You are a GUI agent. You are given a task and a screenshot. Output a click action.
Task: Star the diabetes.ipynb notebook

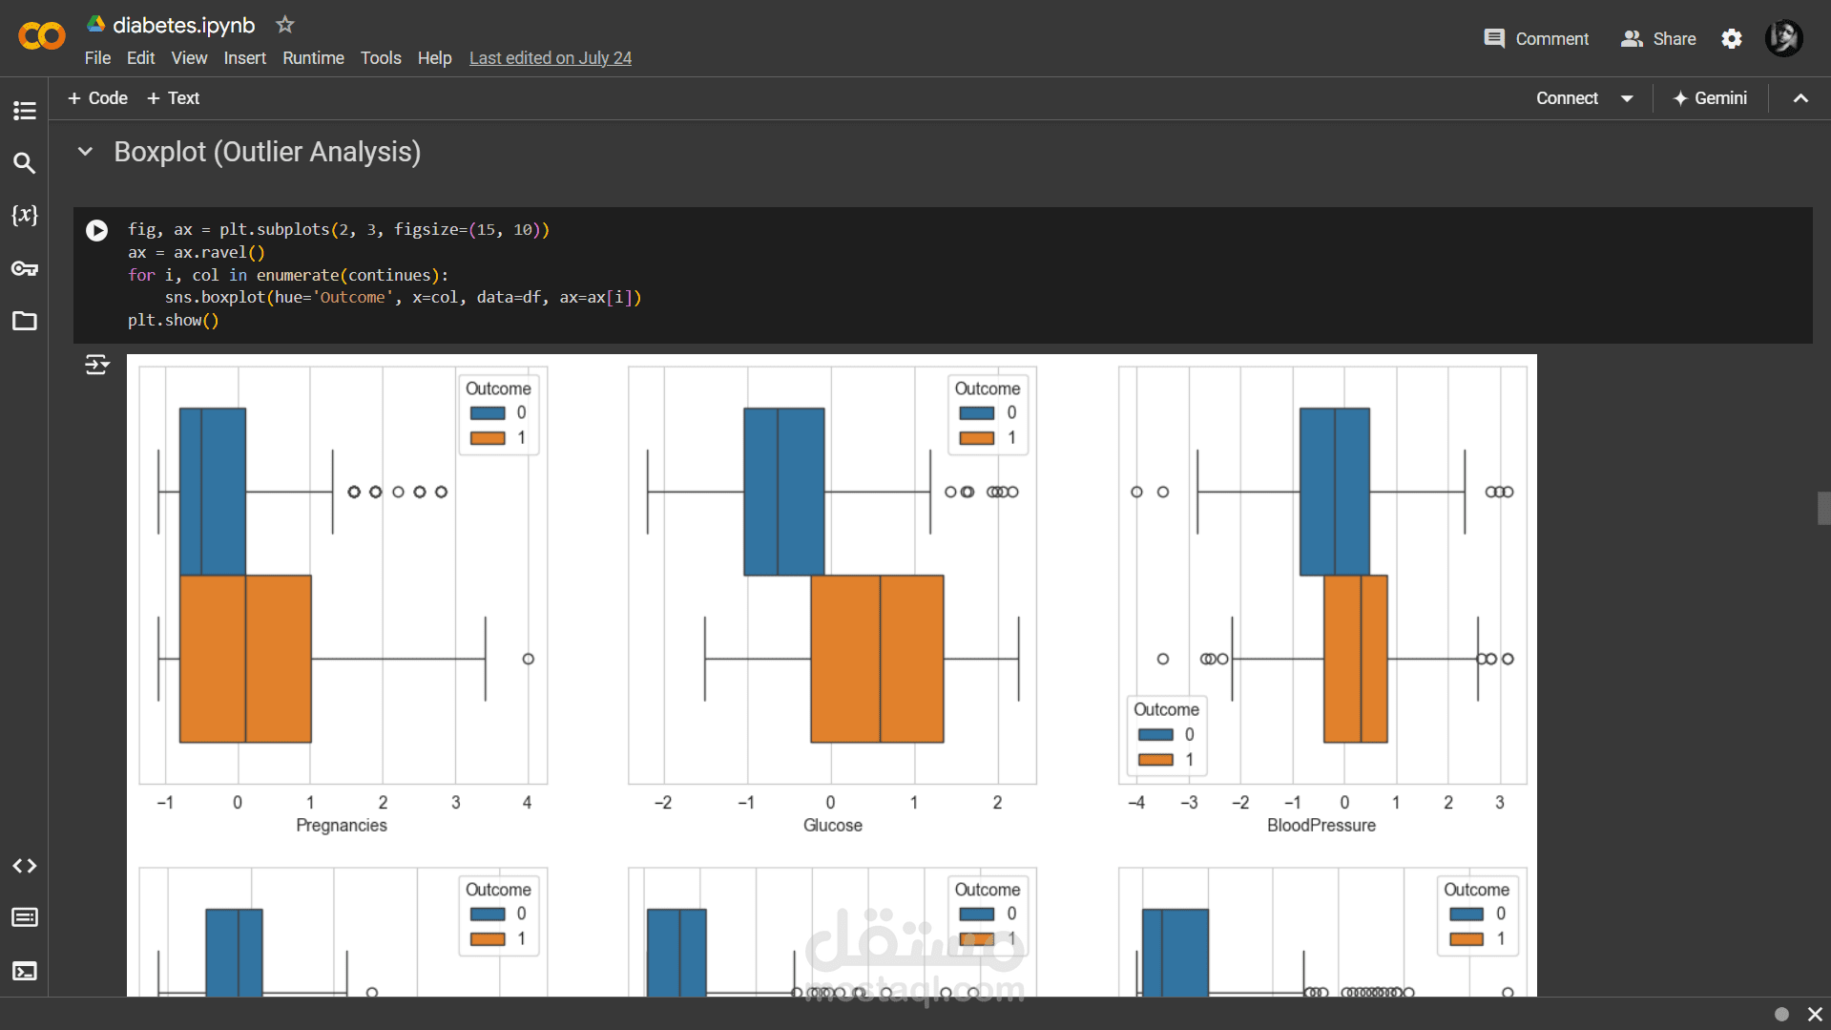pyautogui.click(x=284, y=25)
